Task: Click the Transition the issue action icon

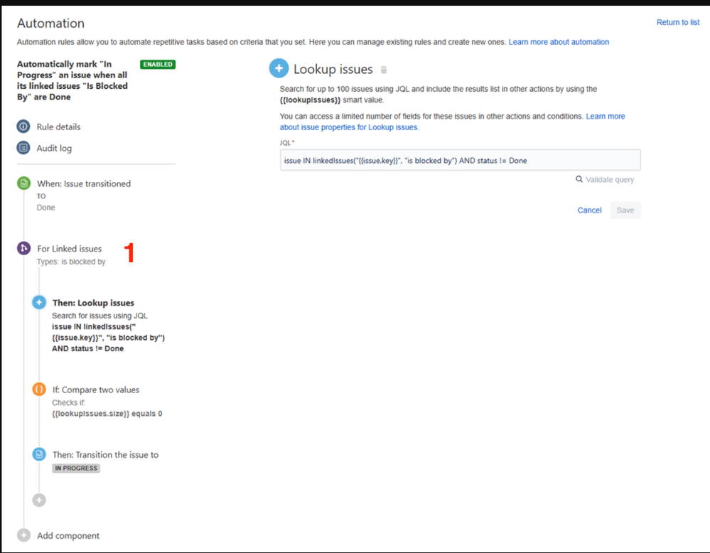Action: point(39,455)
